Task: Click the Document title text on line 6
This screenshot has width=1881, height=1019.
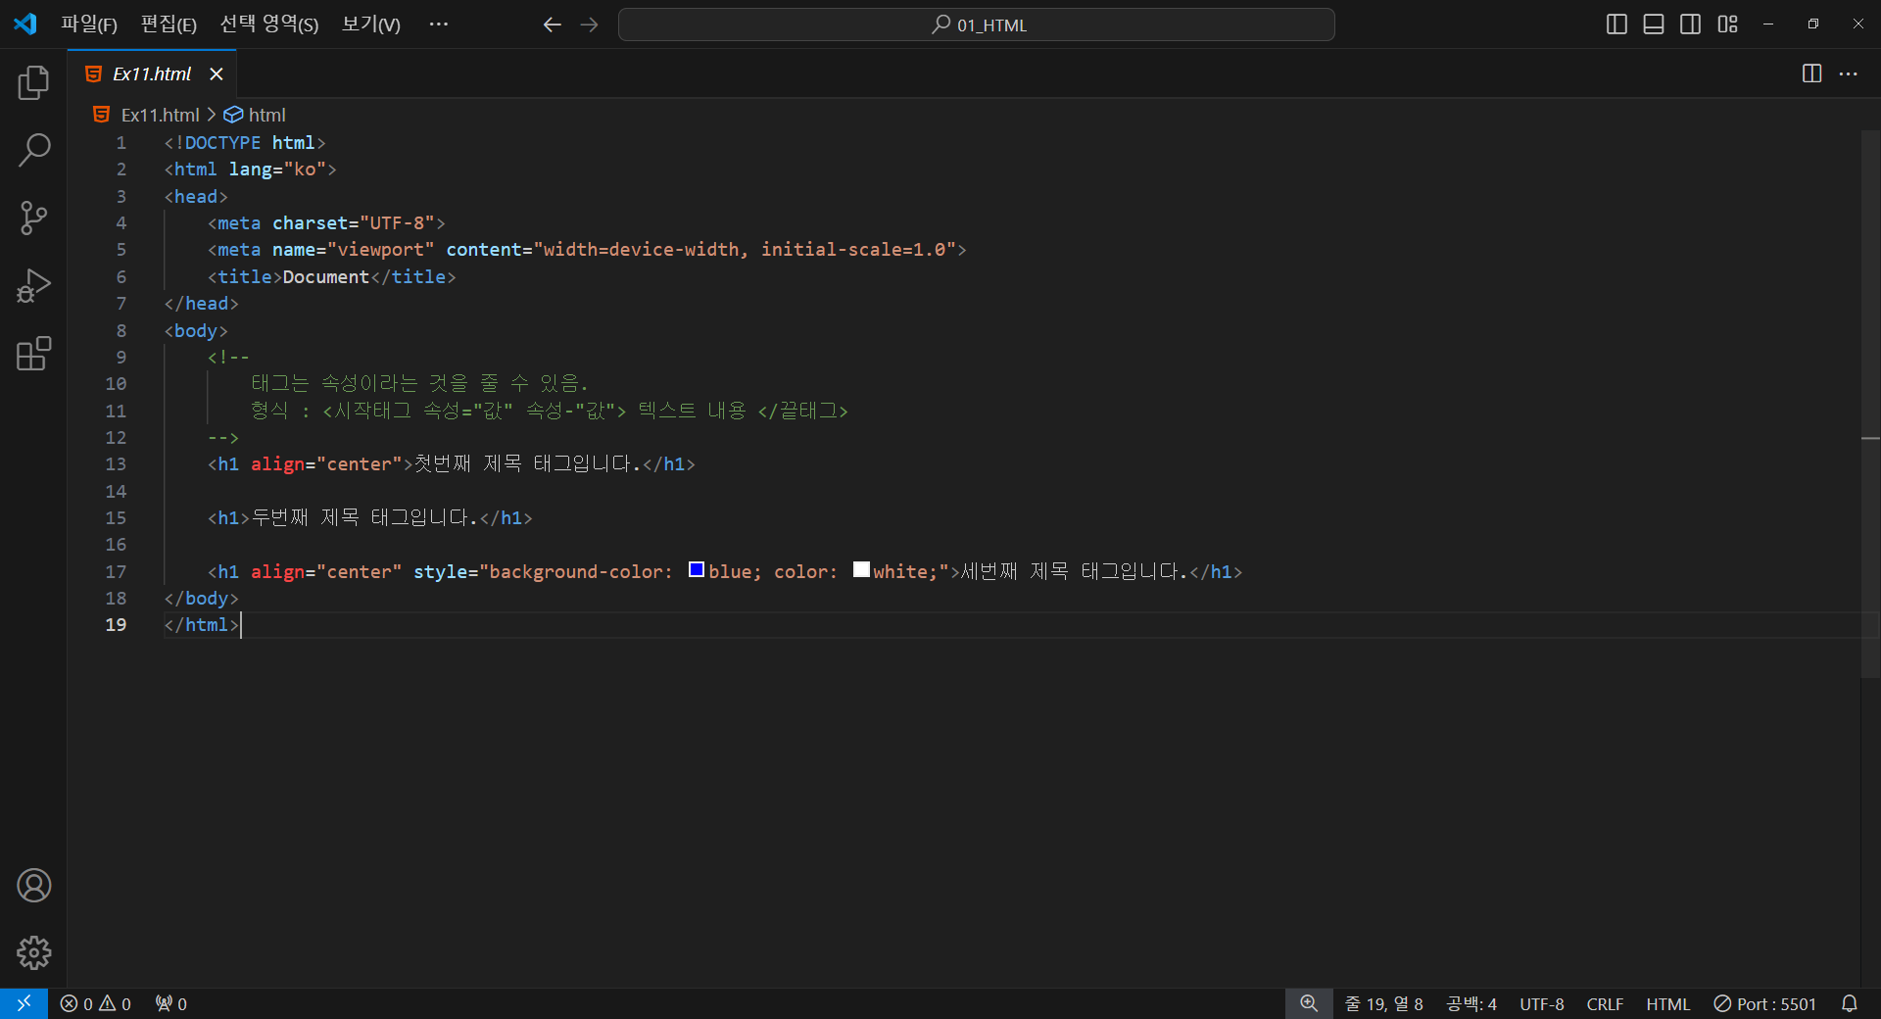Action: 326,276
